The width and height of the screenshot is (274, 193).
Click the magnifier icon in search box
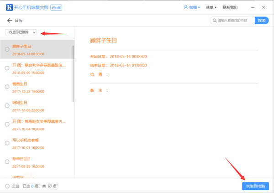[214, 21]
